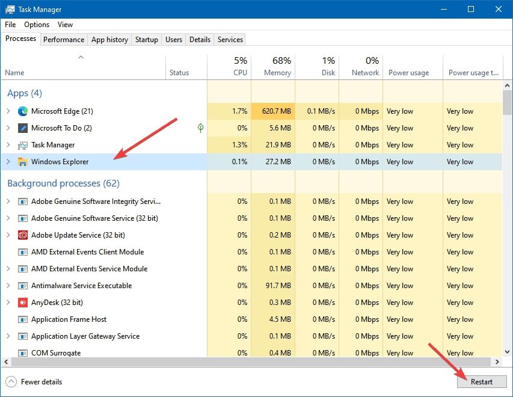Click the Task Manager process row icon
Image resolution: width=513 pixels, height=397 pixels.
point(23,145)
